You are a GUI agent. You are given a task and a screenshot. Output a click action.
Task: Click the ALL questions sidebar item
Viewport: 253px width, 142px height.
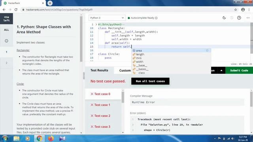6,30
